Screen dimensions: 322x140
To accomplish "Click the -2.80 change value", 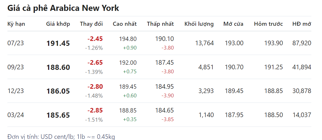I will (x=95, y=86).
